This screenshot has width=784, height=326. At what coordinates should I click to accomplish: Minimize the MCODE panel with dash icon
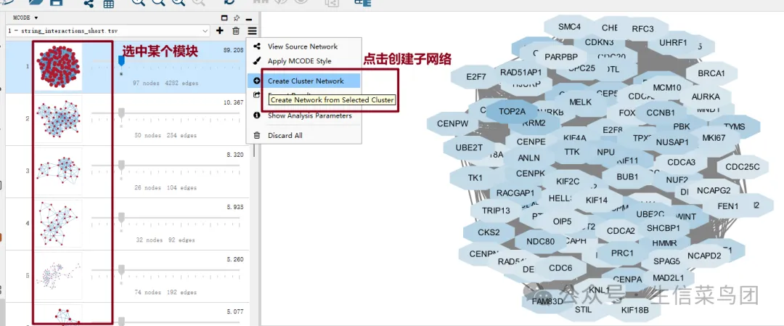(250, 18)
